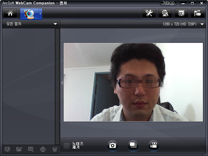Click the printer icon

[43, 149]
